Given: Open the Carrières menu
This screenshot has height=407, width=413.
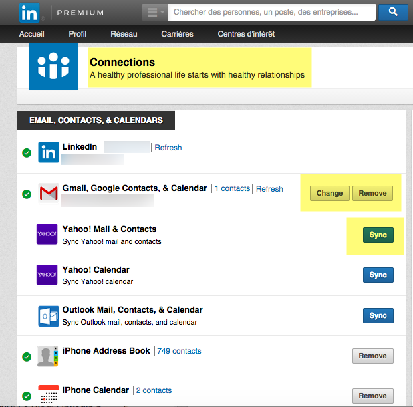Looking at the screenshot, I should click(x=177, y=34).
